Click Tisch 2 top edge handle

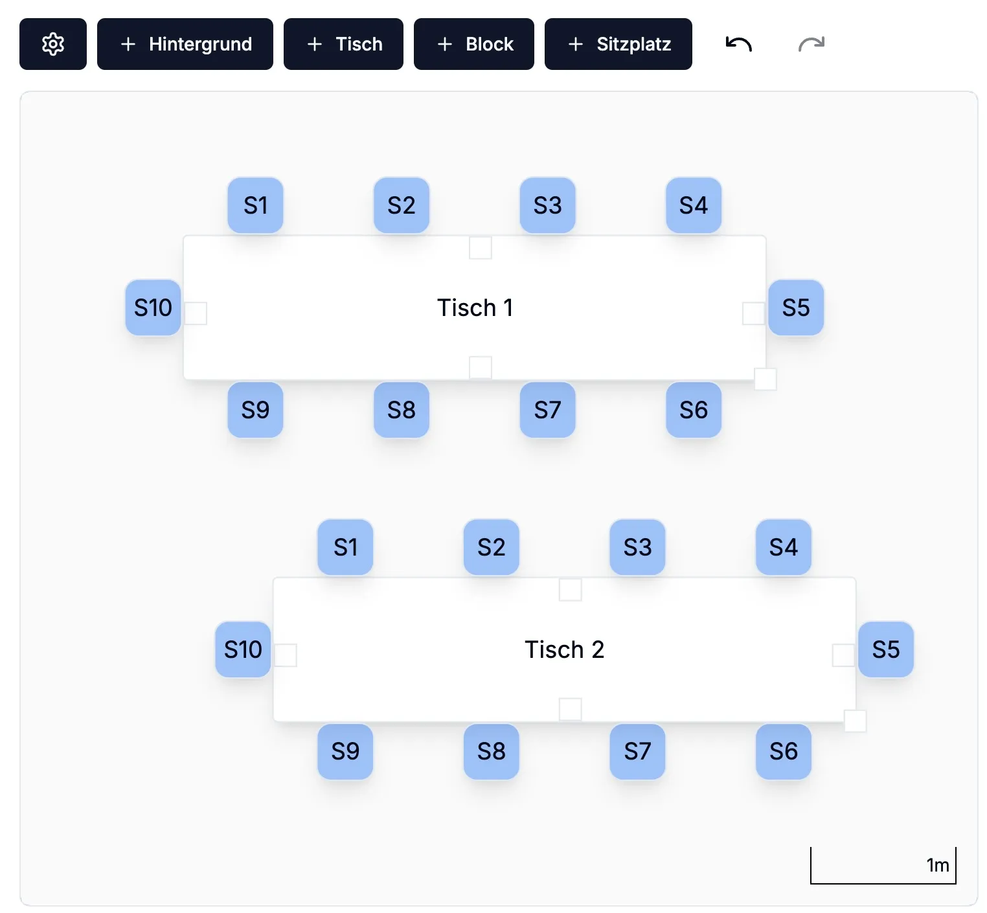tap(570, 590)
